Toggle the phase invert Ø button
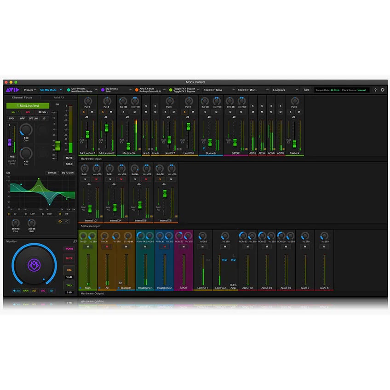390x390 pixels. point(44,119)
